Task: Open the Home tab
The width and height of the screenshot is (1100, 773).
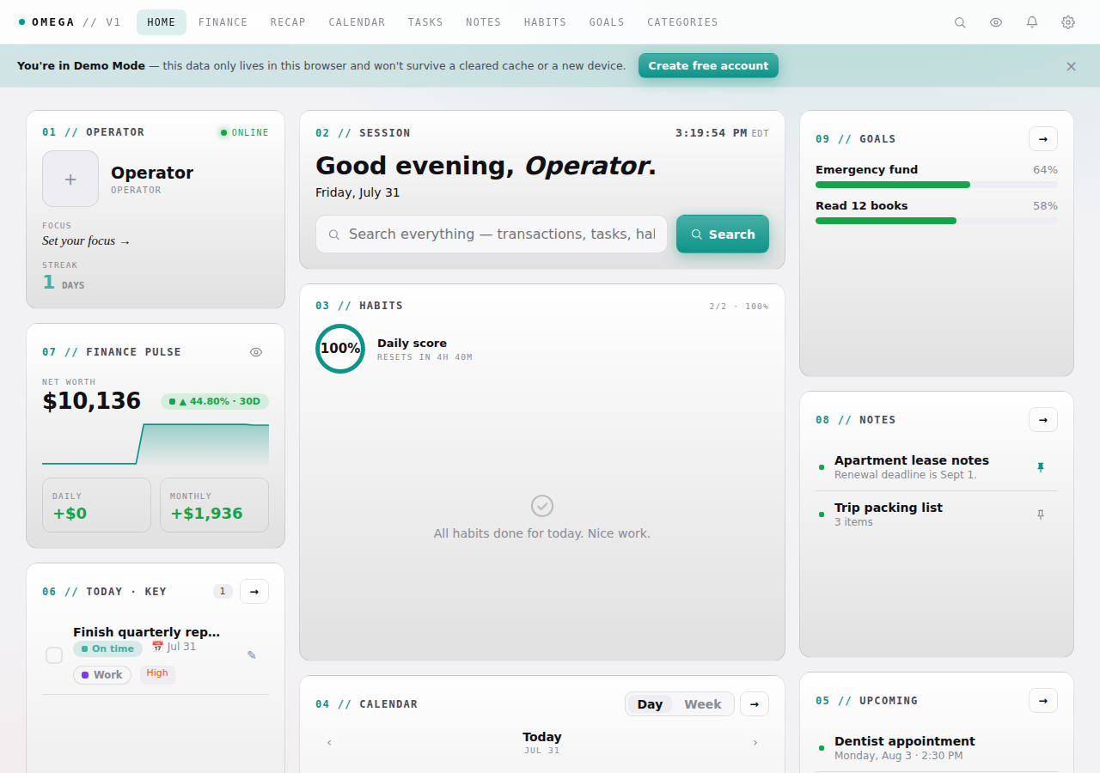Action: [x=162, y=22]
